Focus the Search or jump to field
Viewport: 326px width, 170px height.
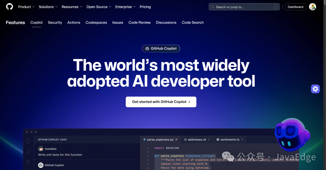(244, 7)
